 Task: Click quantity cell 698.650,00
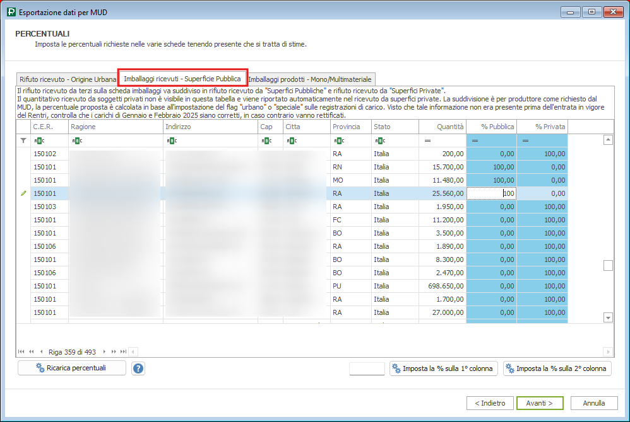click(443, 286)
